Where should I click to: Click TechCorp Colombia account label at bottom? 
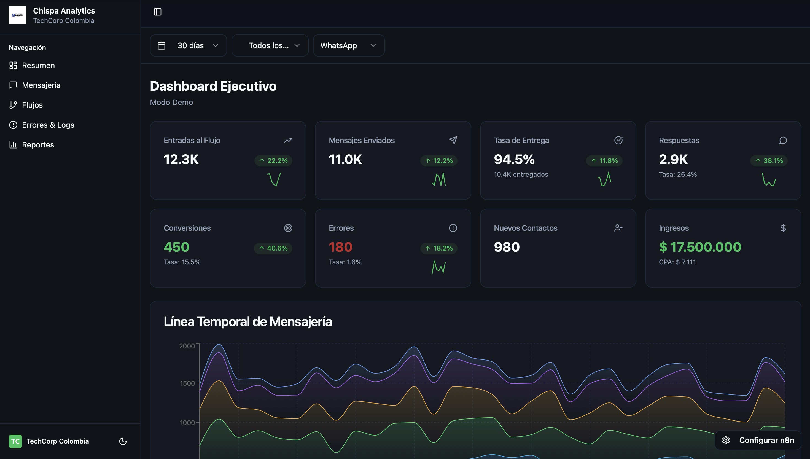[58, 441]
